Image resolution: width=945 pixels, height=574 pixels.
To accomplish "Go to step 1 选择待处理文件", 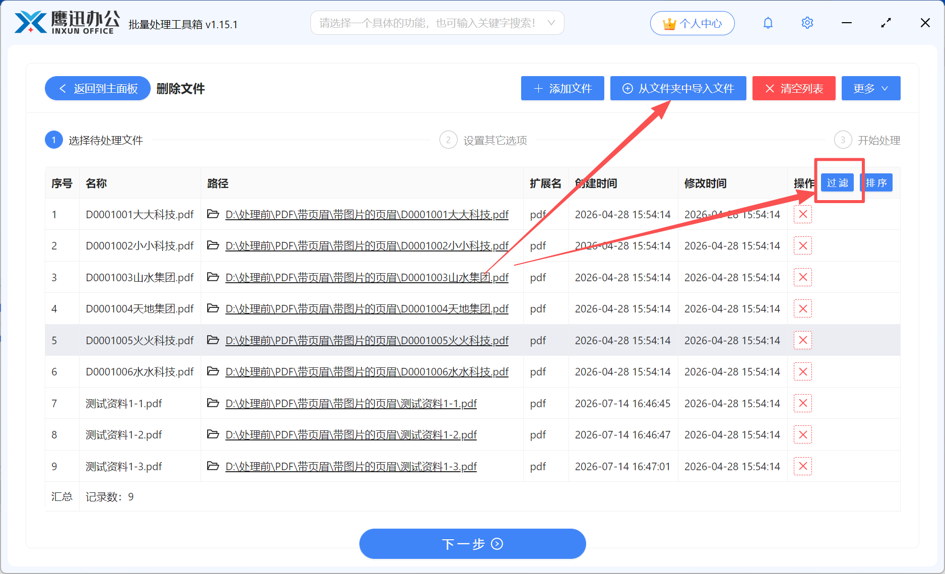I will click(94, 140).
